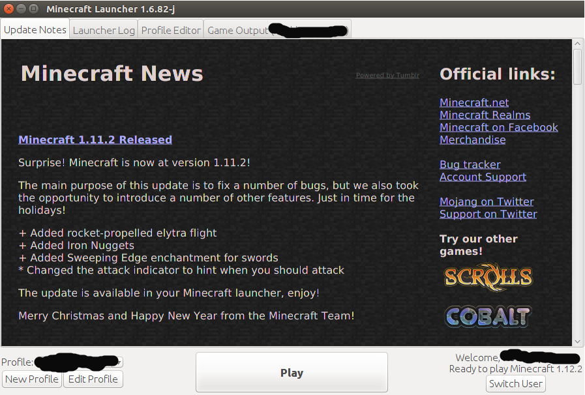Expand the Profile dropdown arrow
The height and width of the screenshot is (395, 585).
119,362
